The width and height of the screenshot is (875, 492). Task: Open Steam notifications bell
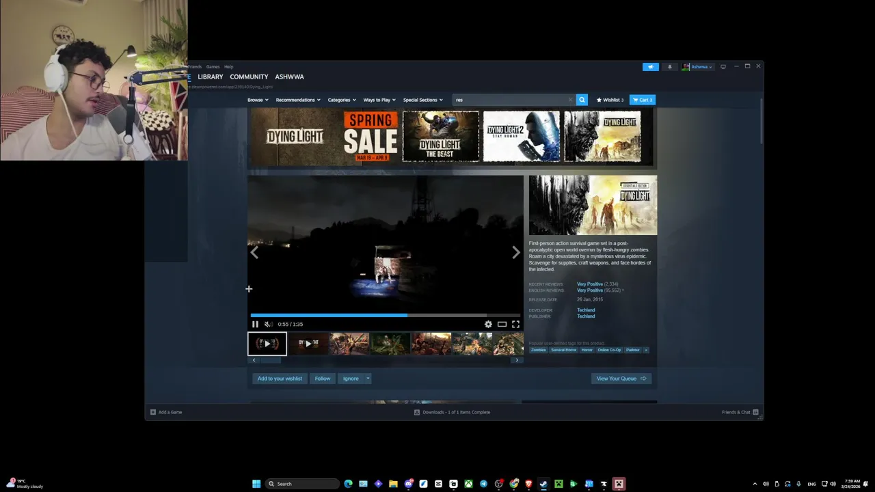click(670, 67)
